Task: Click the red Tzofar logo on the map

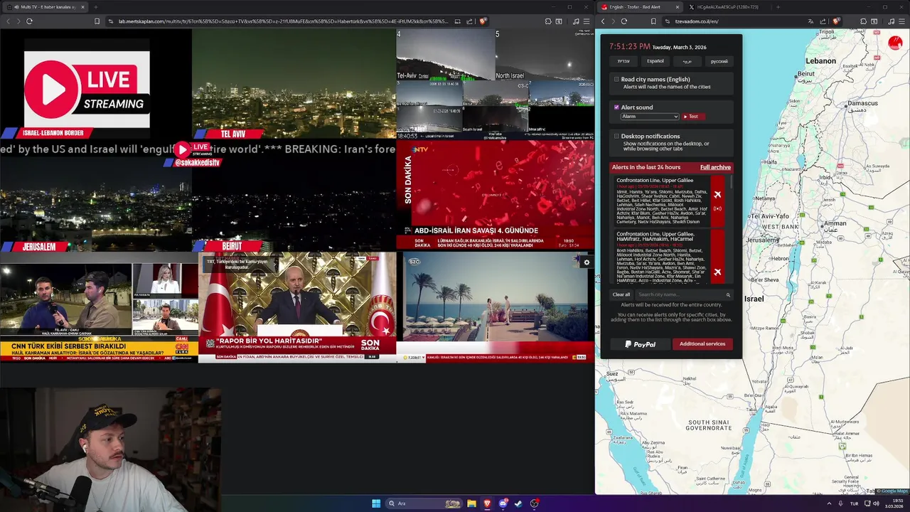Action: (x=895, y=43)
